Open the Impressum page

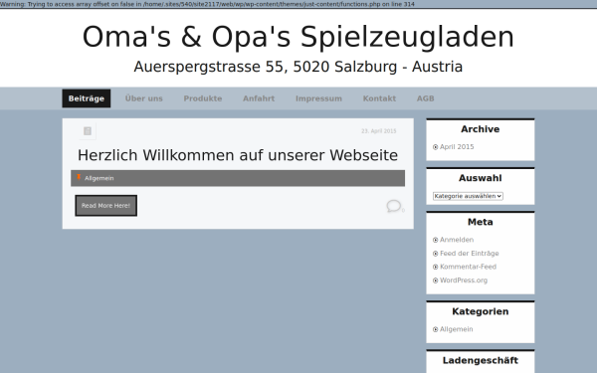[x=318, y=98]
